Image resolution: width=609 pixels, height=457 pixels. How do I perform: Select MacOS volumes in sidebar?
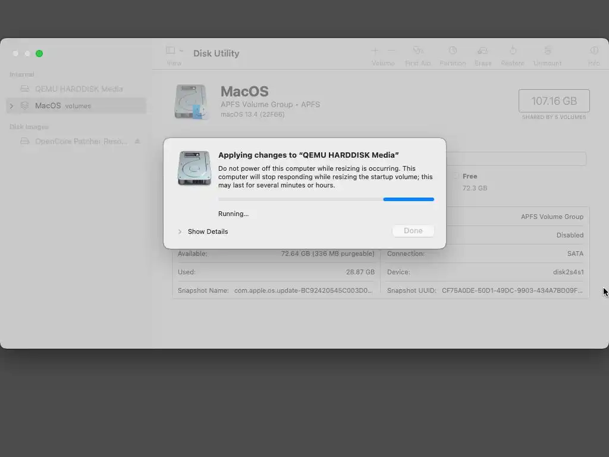tap(77, 106)
